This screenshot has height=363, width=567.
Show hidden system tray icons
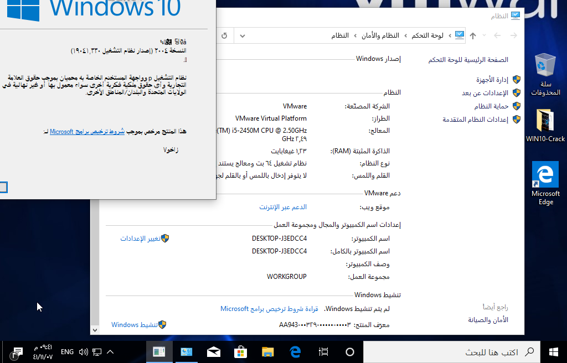[x=110, y=352]
